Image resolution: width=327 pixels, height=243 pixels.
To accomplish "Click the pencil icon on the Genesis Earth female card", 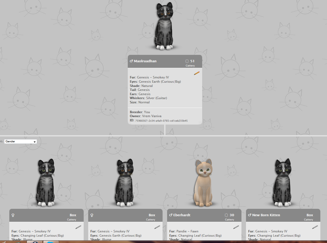I will [x=157, y=227].
